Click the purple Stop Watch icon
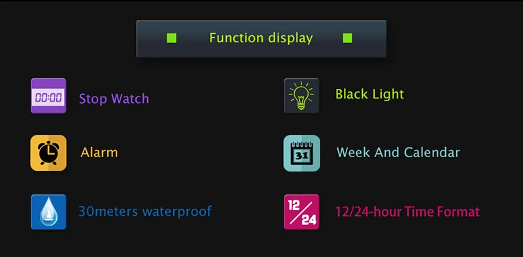Viewport: 523px width, 257px height. tap(48, 96)
